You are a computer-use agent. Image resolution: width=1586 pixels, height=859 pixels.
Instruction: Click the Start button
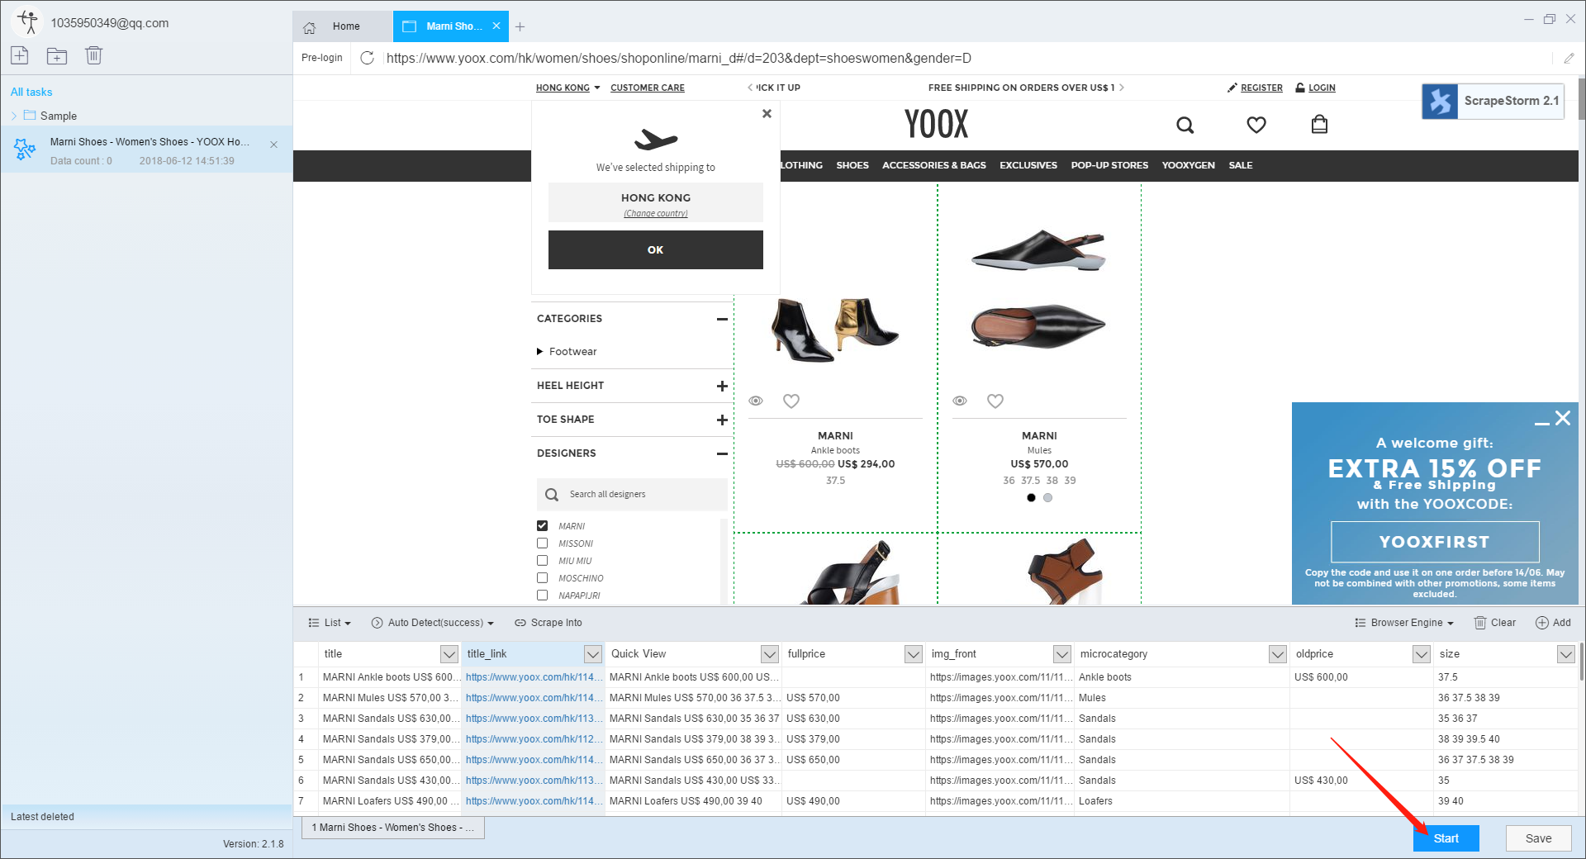tap(1446, 838)
